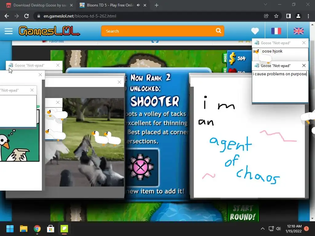Close the goose video meme window

tap(119, 82)
